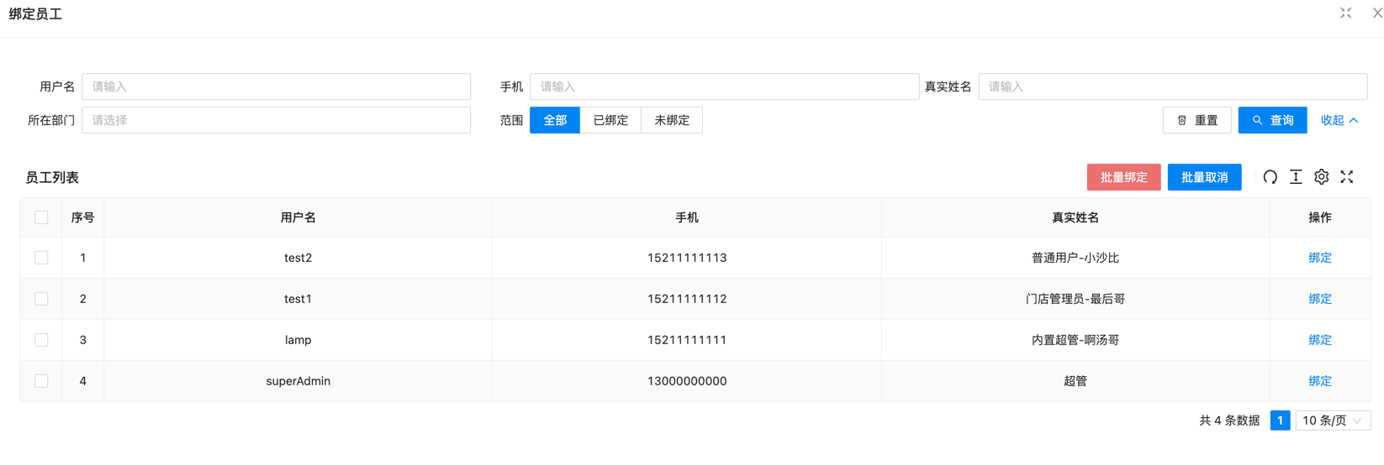Viewport: 1384px width, 465px height.
Task: Click the 重置 reset button
Action: [x=1196, y=120]
